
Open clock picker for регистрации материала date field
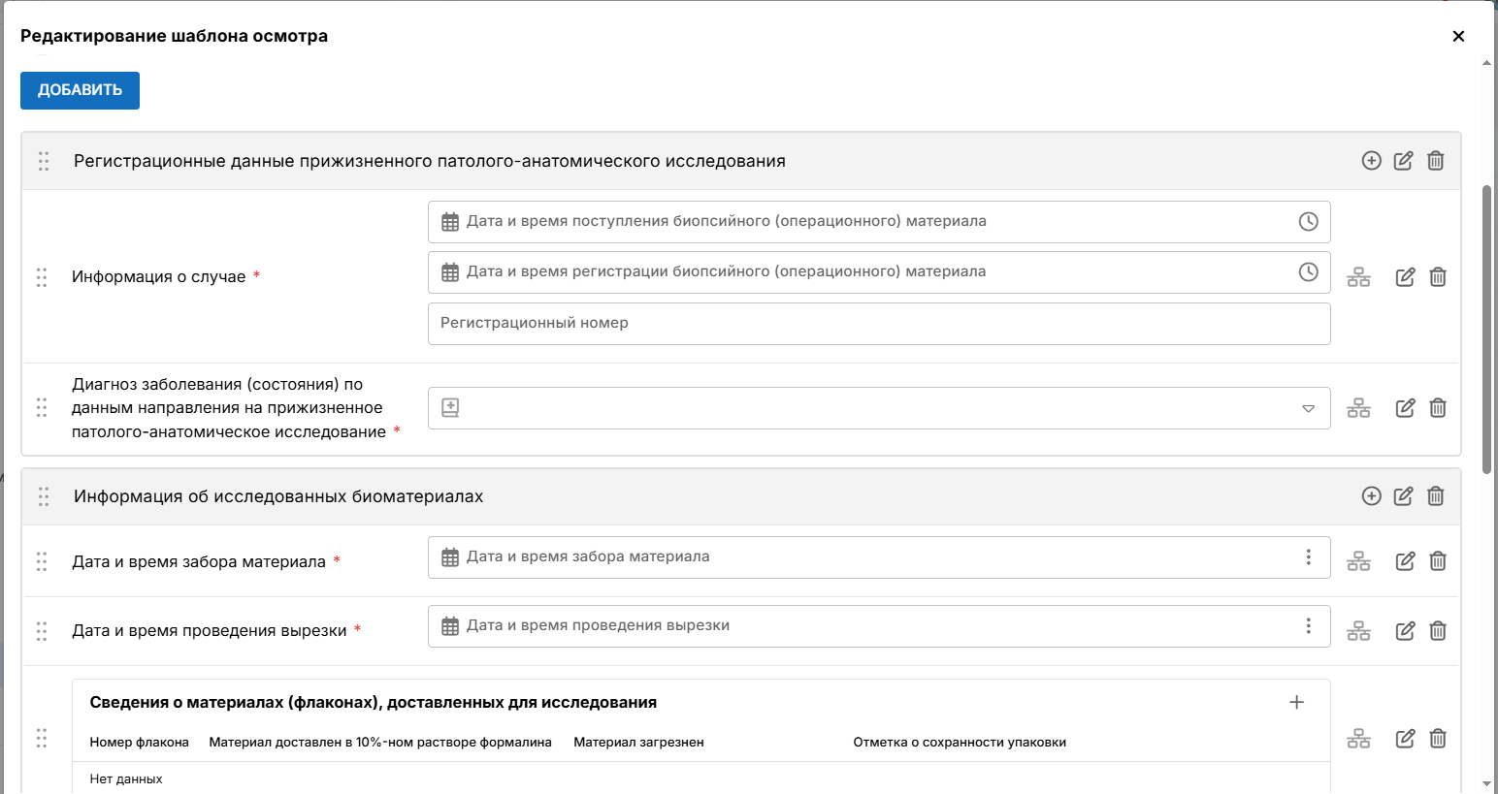(1308, 272)
